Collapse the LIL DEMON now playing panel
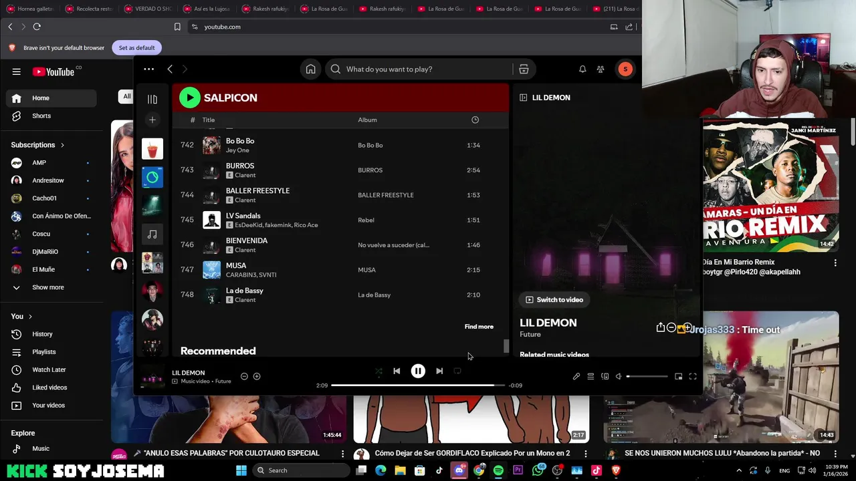 point(524,98)
